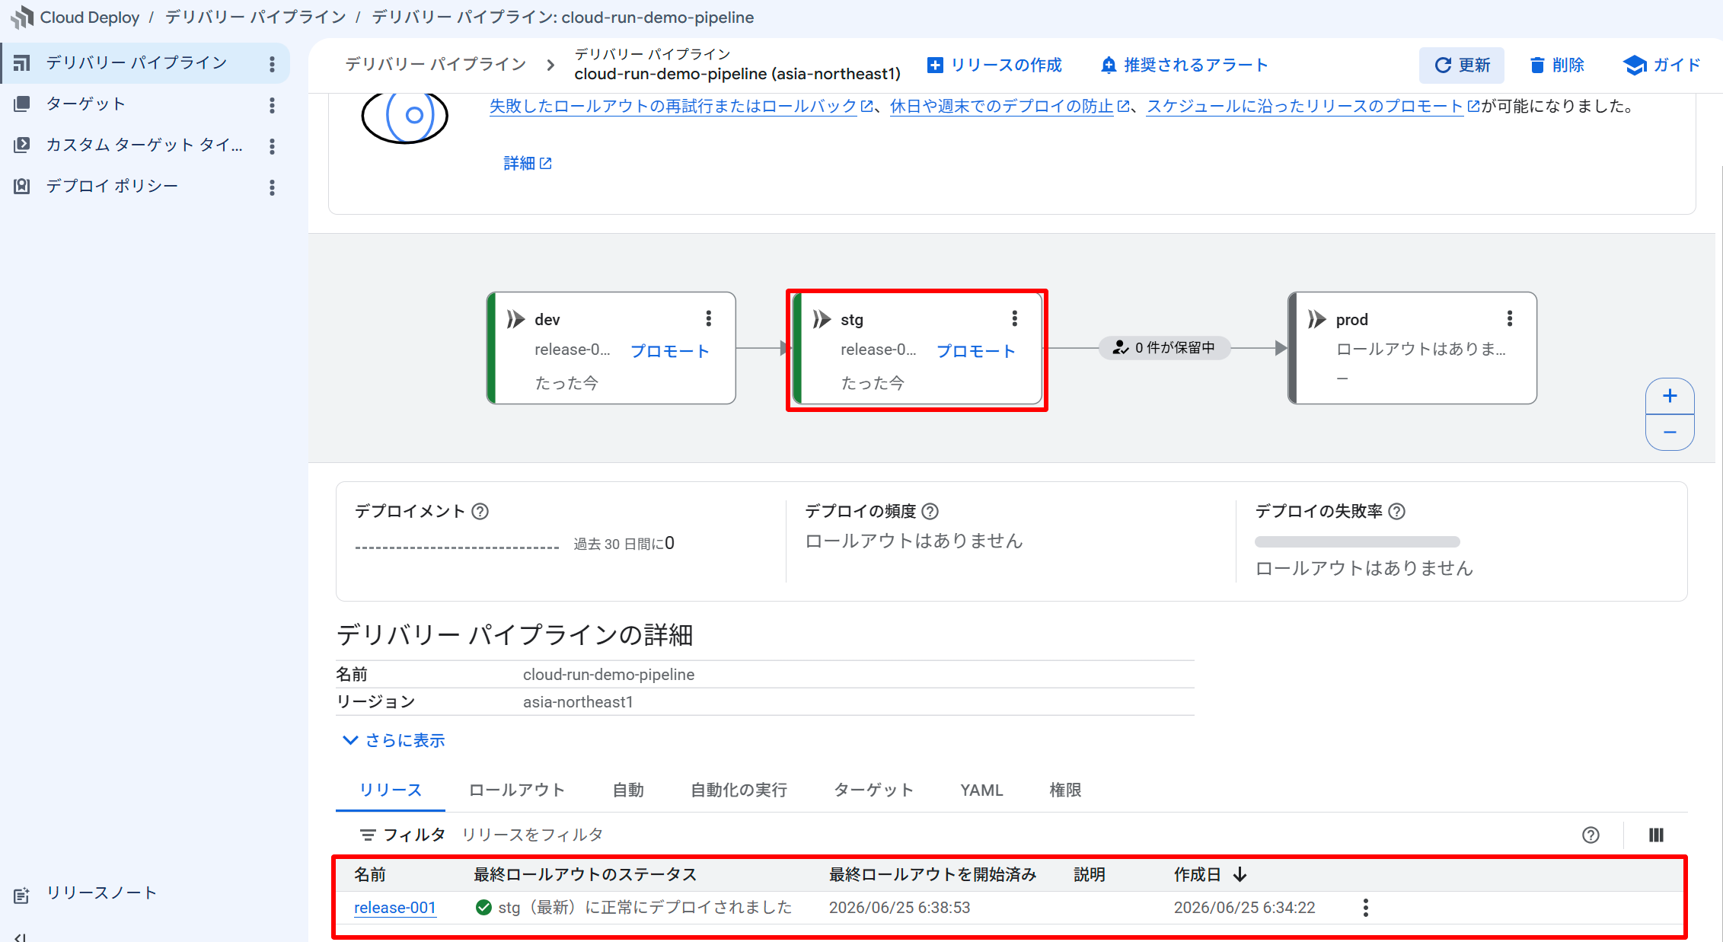Click help icon next to デプロイメント
The image size is (1723, 942).
(480, 511)
